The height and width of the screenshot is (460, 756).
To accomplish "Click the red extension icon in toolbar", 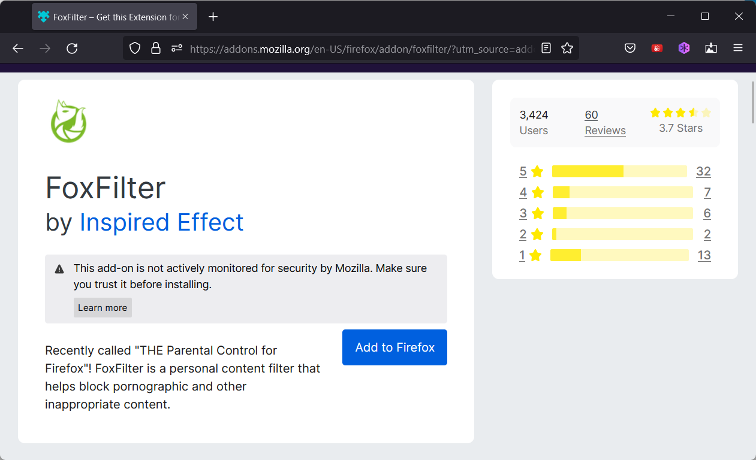I will (x=657, y=49).
